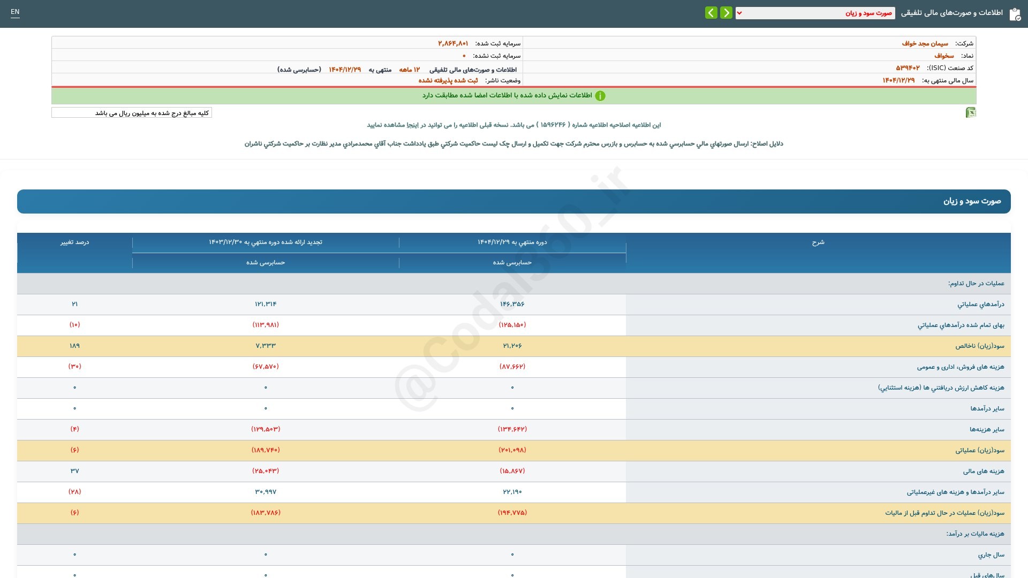The height and width of the screenshot is (578, 1028).
Task: Click publisher status ثبت شده پذیرفته نشده
Action: tap(448, 80)
